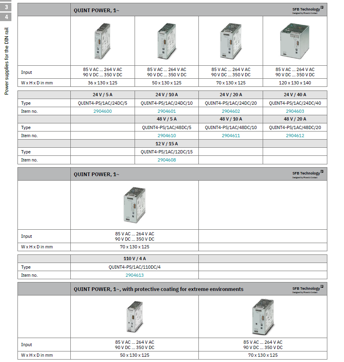The image size is (344, 362).
Task: Open item number link 2904612
Action: coord(295,136)
